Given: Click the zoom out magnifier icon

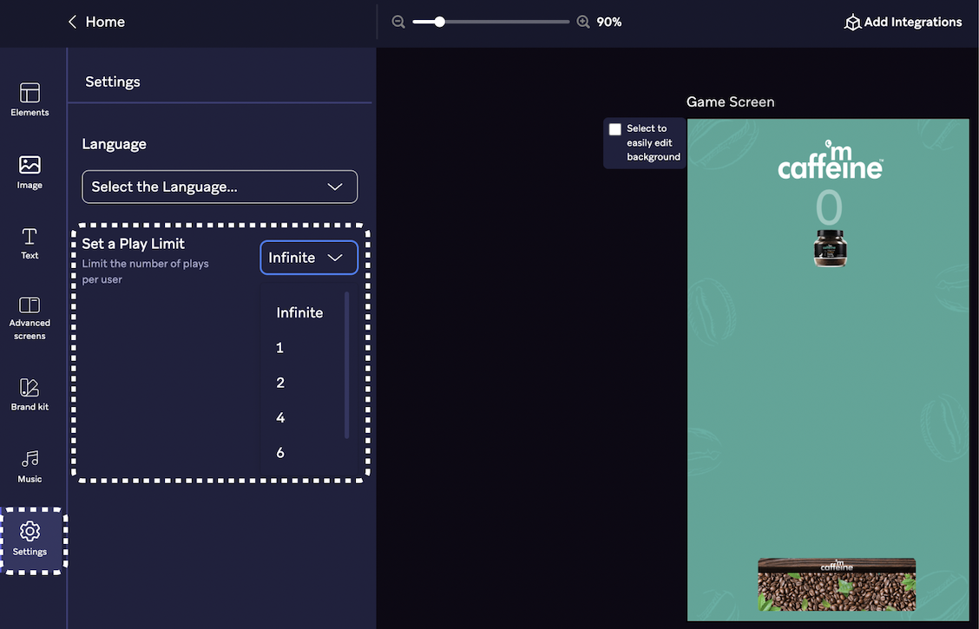Looking at the screenshot, I should point(398,22).
